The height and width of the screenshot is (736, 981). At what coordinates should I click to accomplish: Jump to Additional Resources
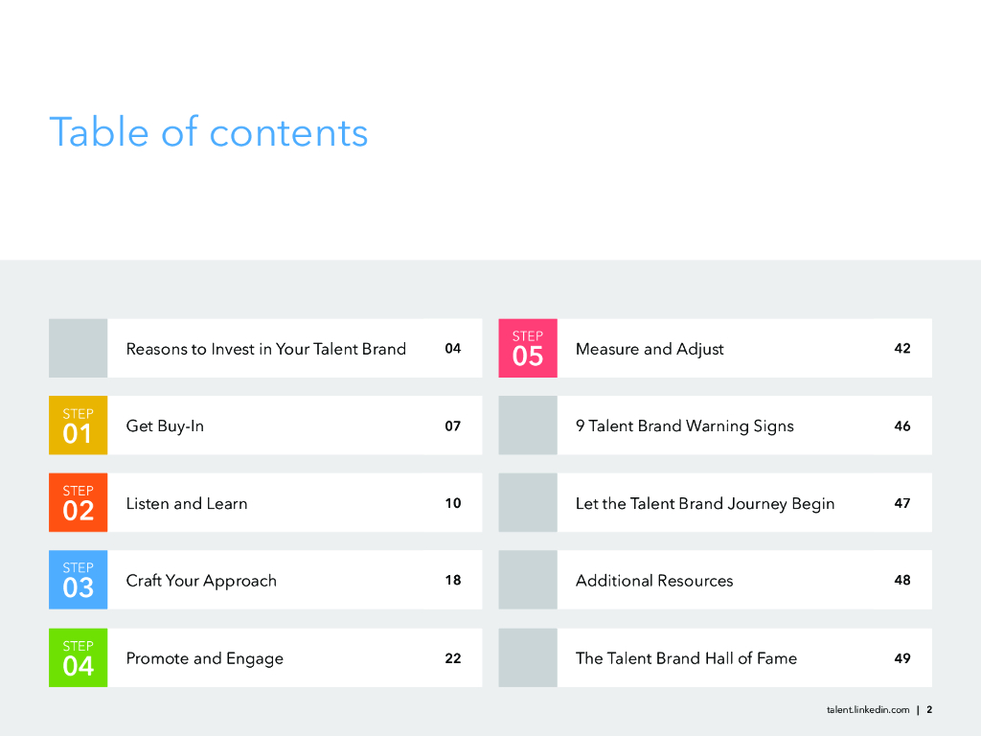pos(654,581)
